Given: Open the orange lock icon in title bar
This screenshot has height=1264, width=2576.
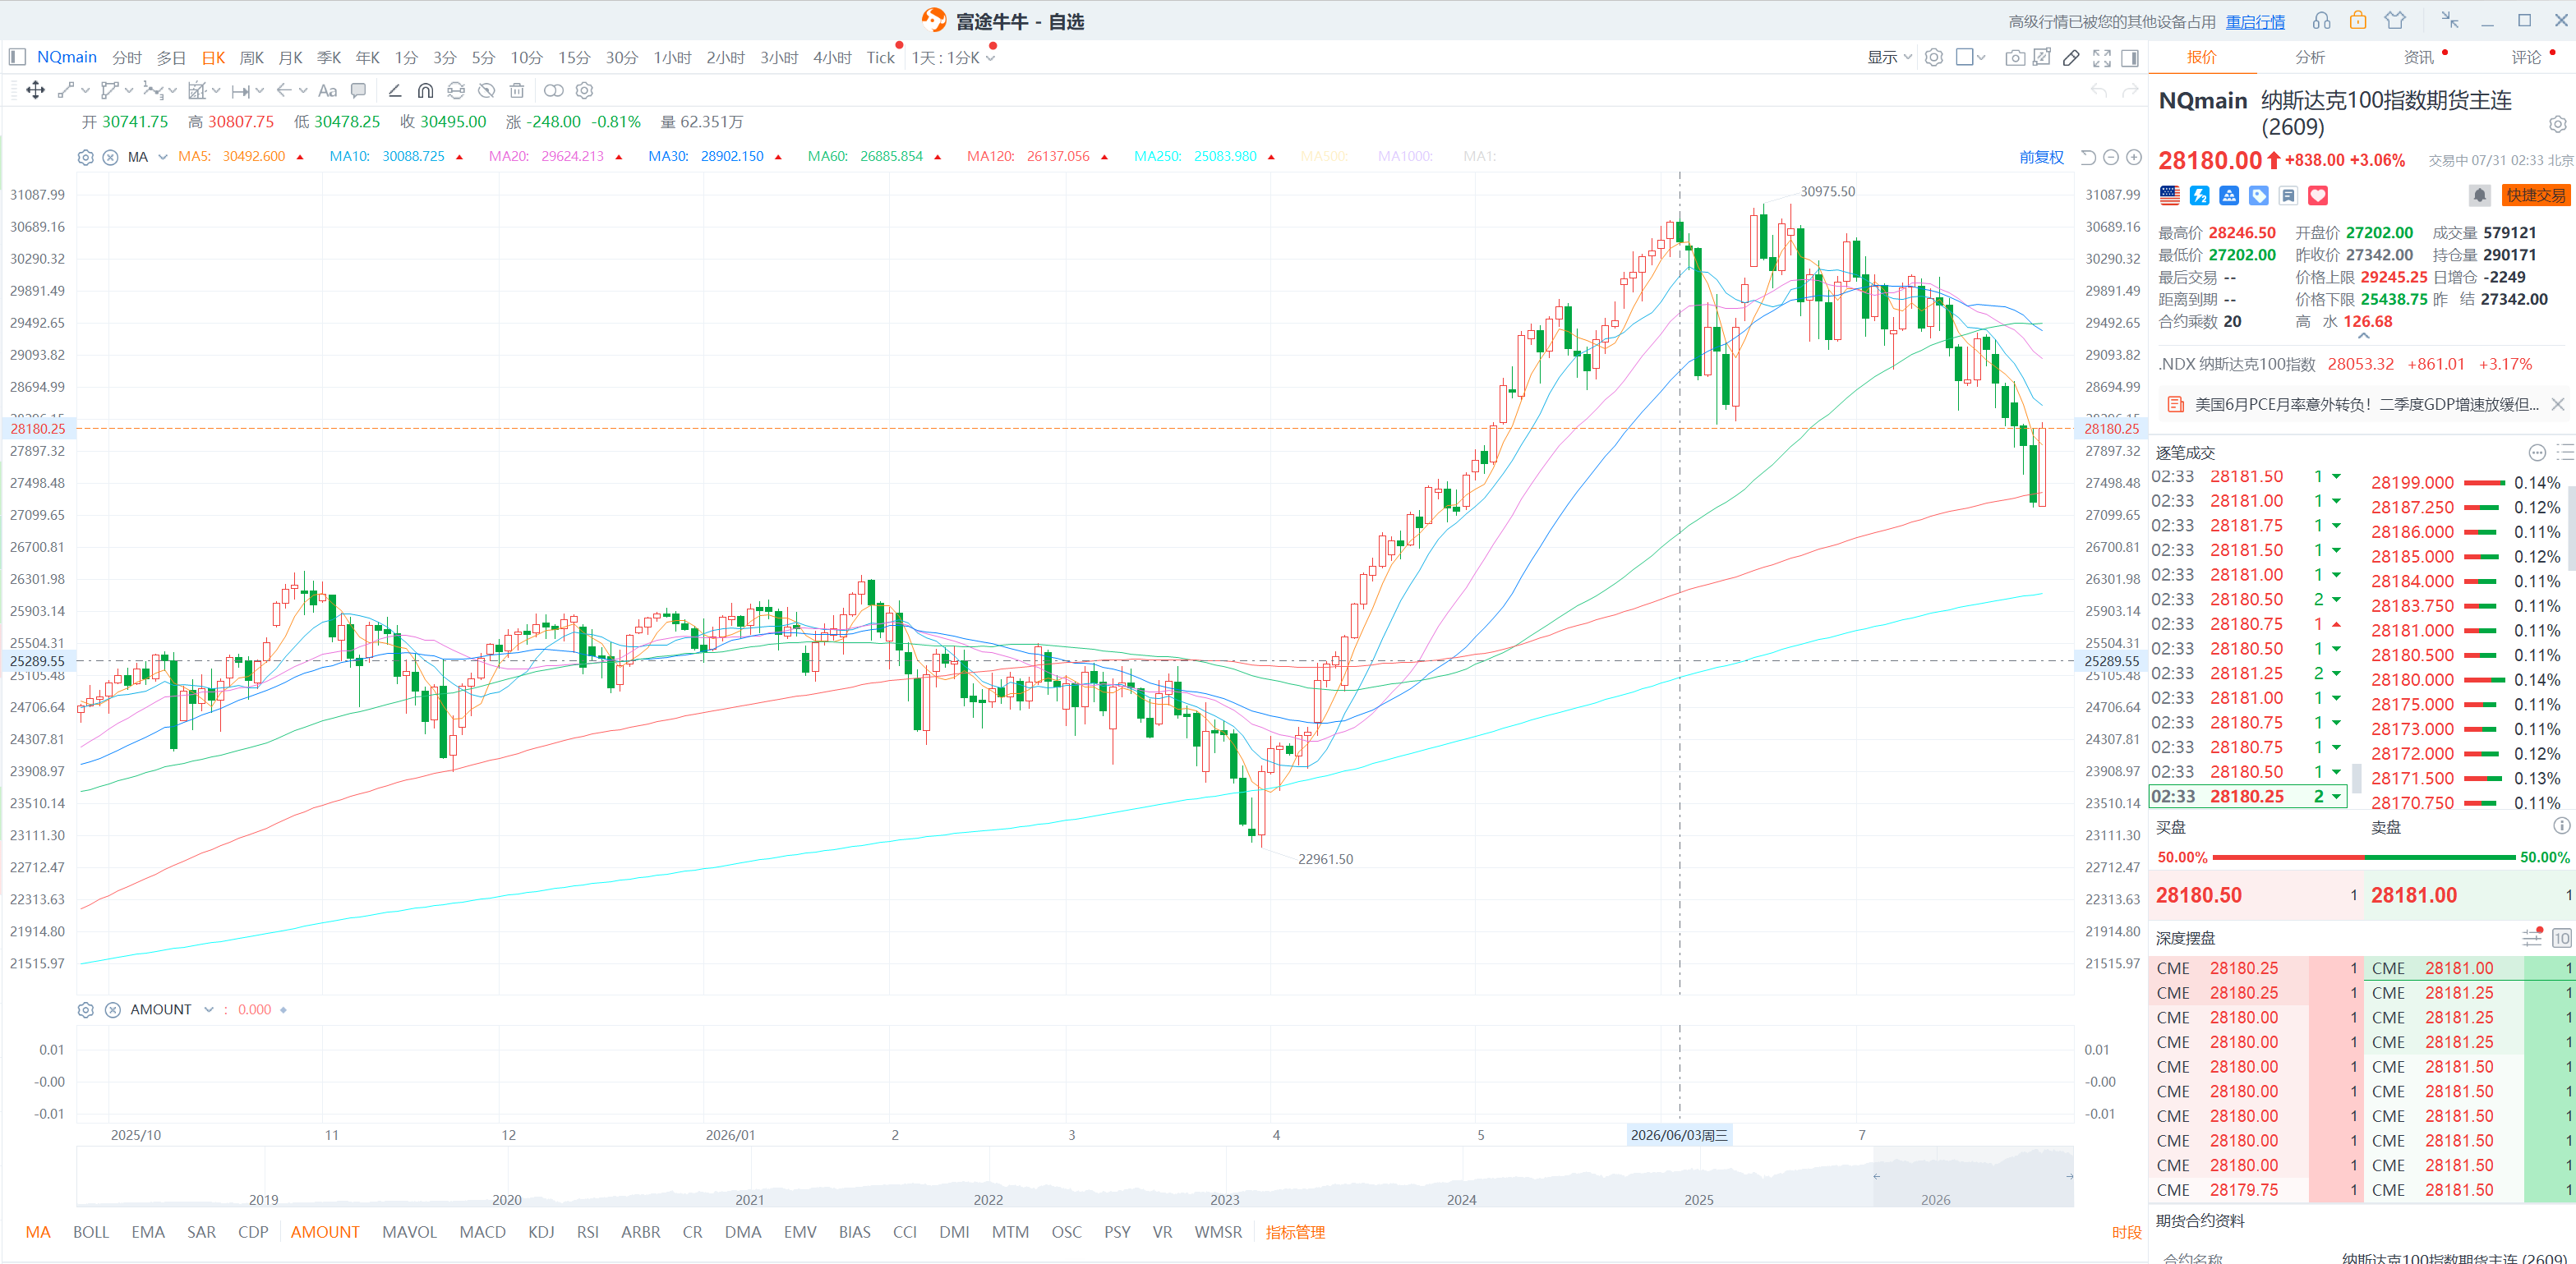Looking at the screenshot, I should click(2358, 20).
